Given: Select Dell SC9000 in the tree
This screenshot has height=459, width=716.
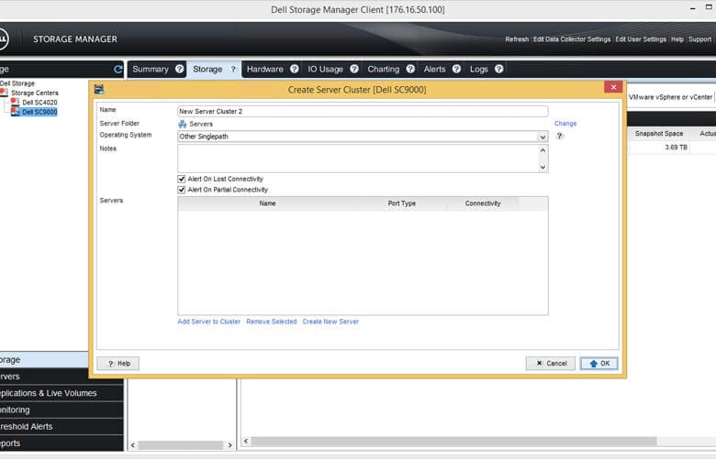Looking at the screenshot, I should pyautogui.click(x=39, y=112).
